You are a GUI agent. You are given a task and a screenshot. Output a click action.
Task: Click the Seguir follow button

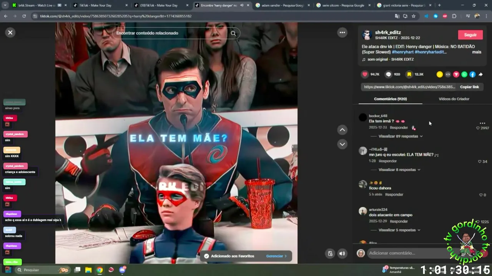[470, 35]
